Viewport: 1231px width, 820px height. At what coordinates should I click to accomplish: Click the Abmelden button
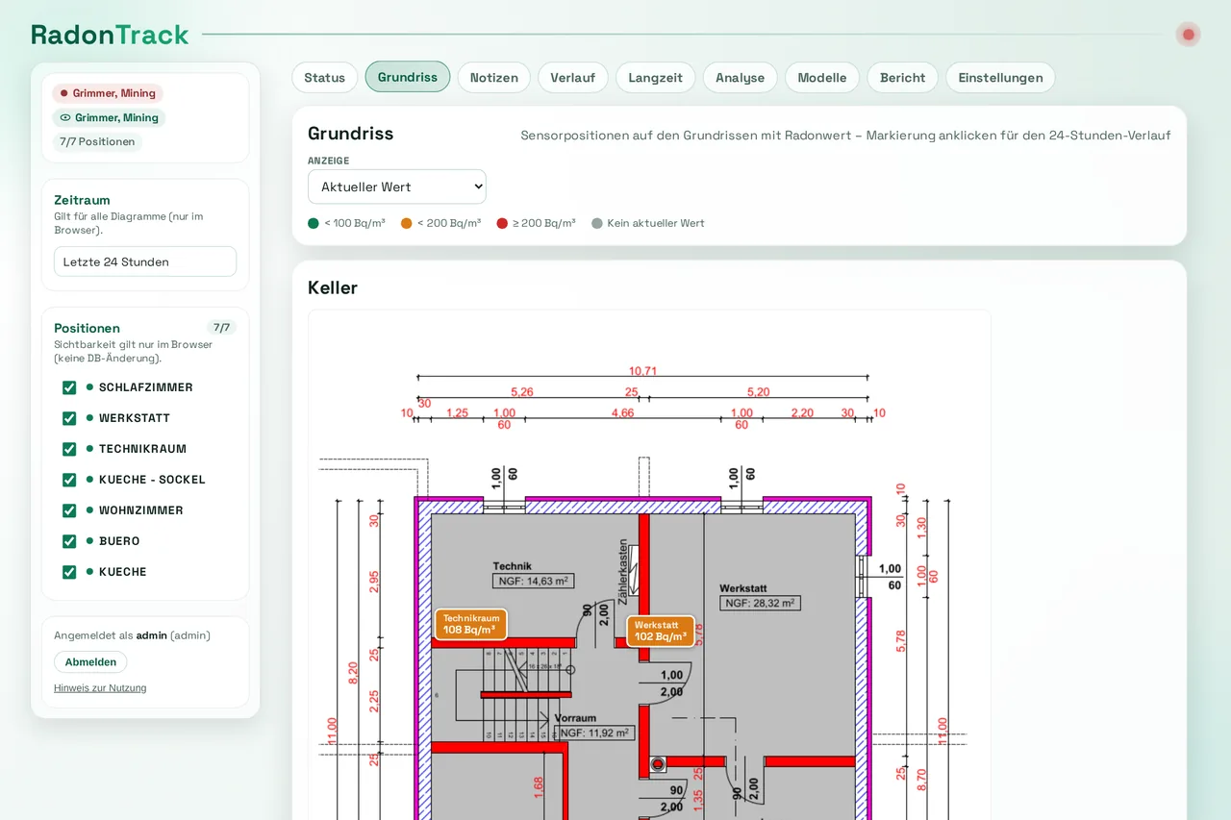click(x=90, y=662)
